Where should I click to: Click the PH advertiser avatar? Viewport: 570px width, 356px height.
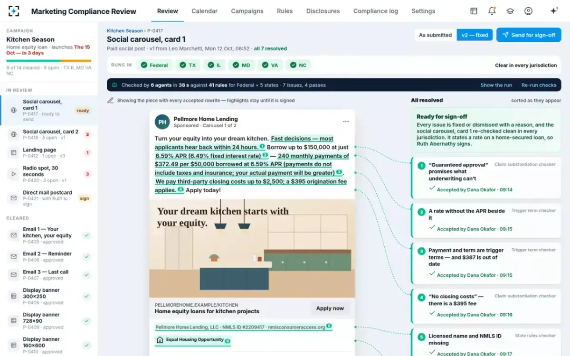(162, 122)
